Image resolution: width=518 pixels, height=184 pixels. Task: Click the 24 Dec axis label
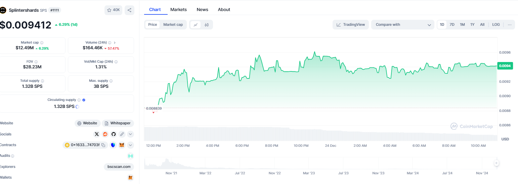(x=331, y=146)
